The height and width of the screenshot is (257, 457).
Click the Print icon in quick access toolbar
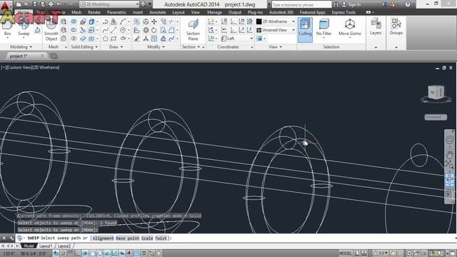point(51,4)
